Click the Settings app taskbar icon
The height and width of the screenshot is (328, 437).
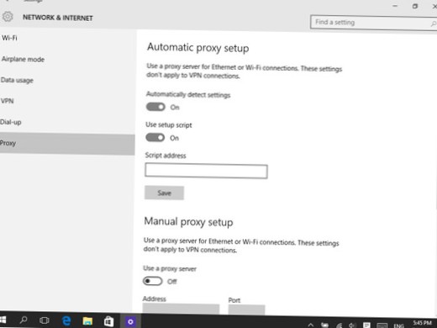(x=130, y=322)
